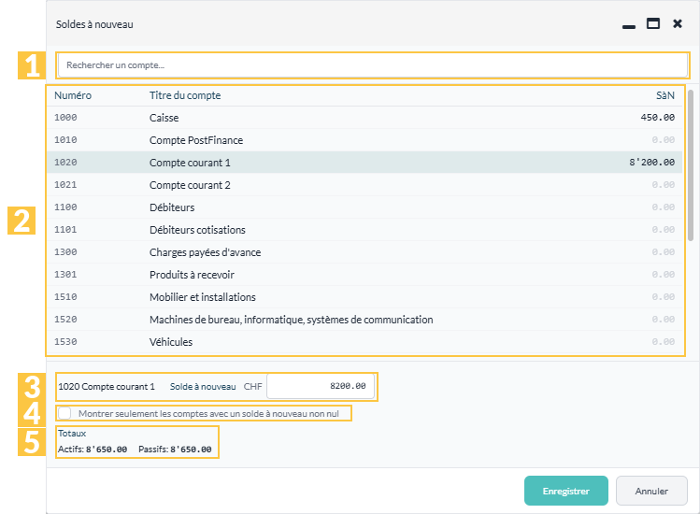Select the Compte courant 2 row
Screen dimensions: 700x514
[364, 185]
